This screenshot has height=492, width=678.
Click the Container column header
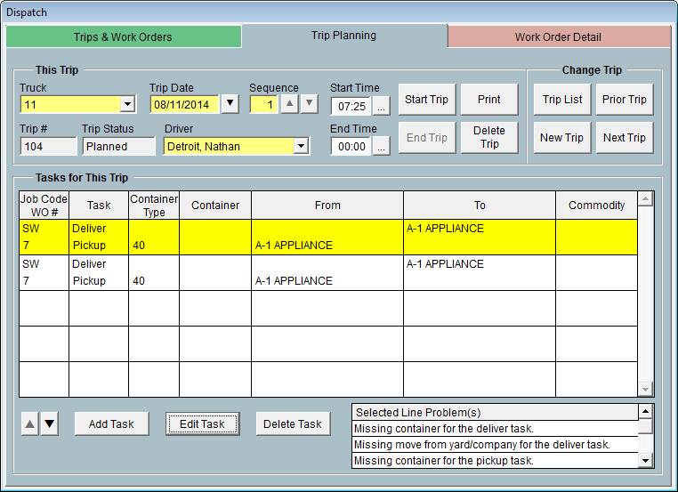pos(215,206)
